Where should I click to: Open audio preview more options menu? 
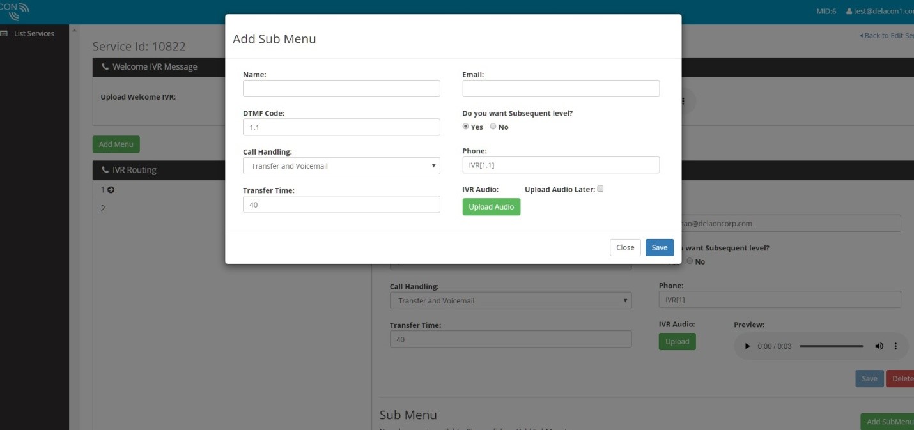[x=895, y=346]
